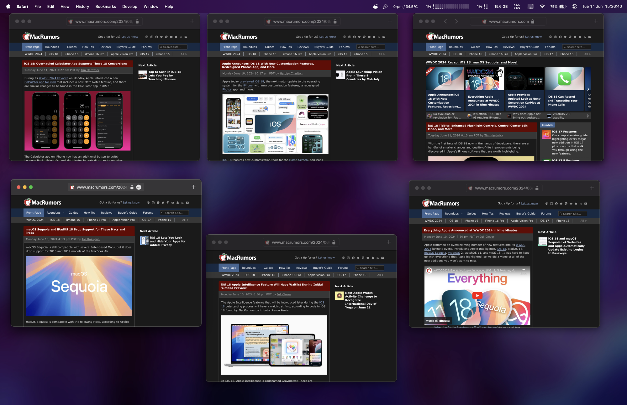This screenshot has height=405, width=627.
Task: Select How Tos tab in Calculator App window
Action: 88,47
